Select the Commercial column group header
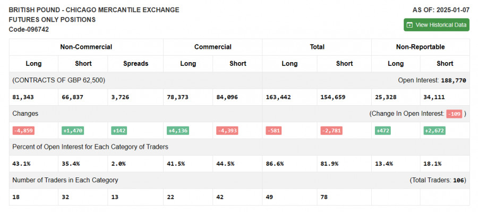This screenshot has height=212, width=478. tap(213, 47)
